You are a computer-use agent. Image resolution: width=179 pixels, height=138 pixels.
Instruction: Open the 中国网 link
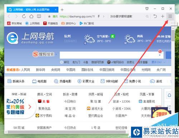coord(71,70)
